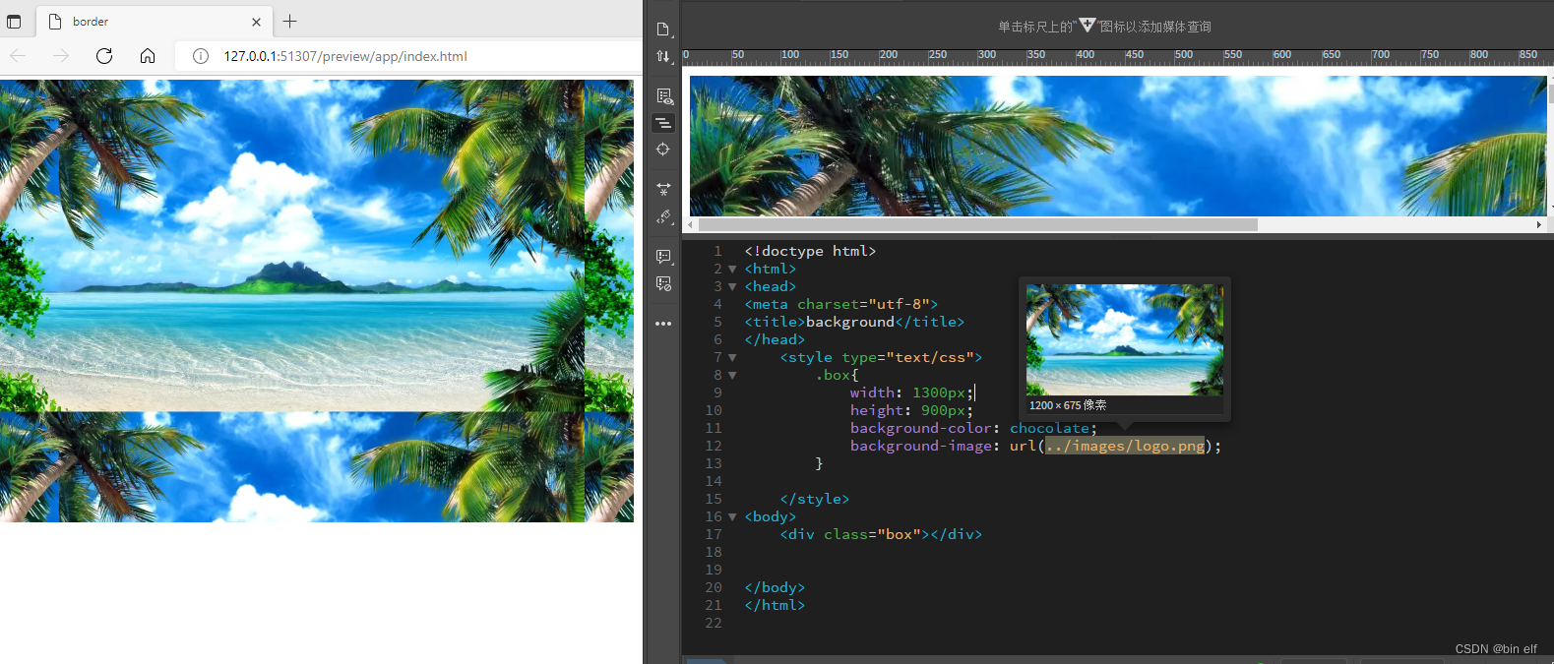The height and width of the screenshot is (664, 1554).
Task: Collapse the <head> tag on line 3
Action: point(732,287)
